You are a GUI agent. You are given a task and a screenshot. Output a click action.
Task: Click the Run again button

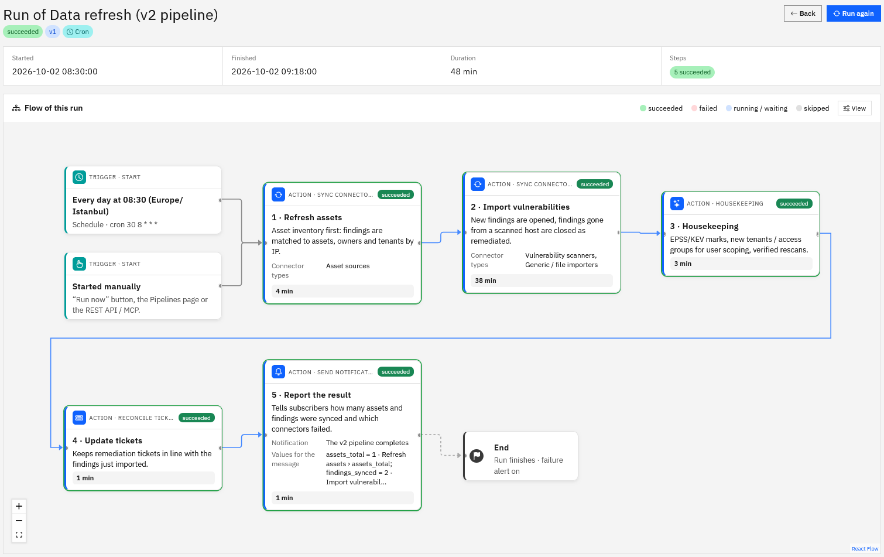pos(854,13)
